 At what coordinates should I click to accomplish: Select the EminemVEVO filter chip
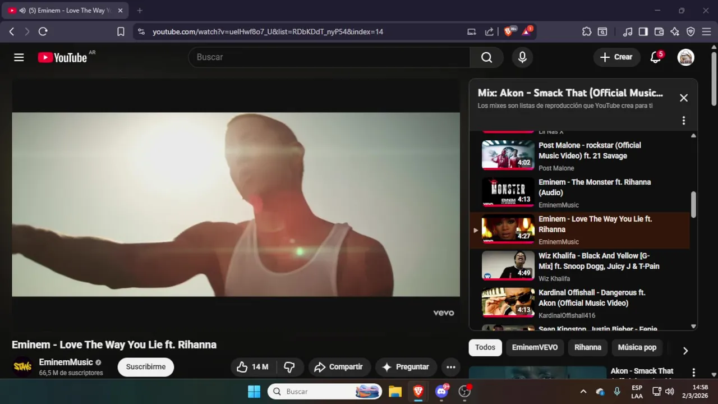pos(535,347)
